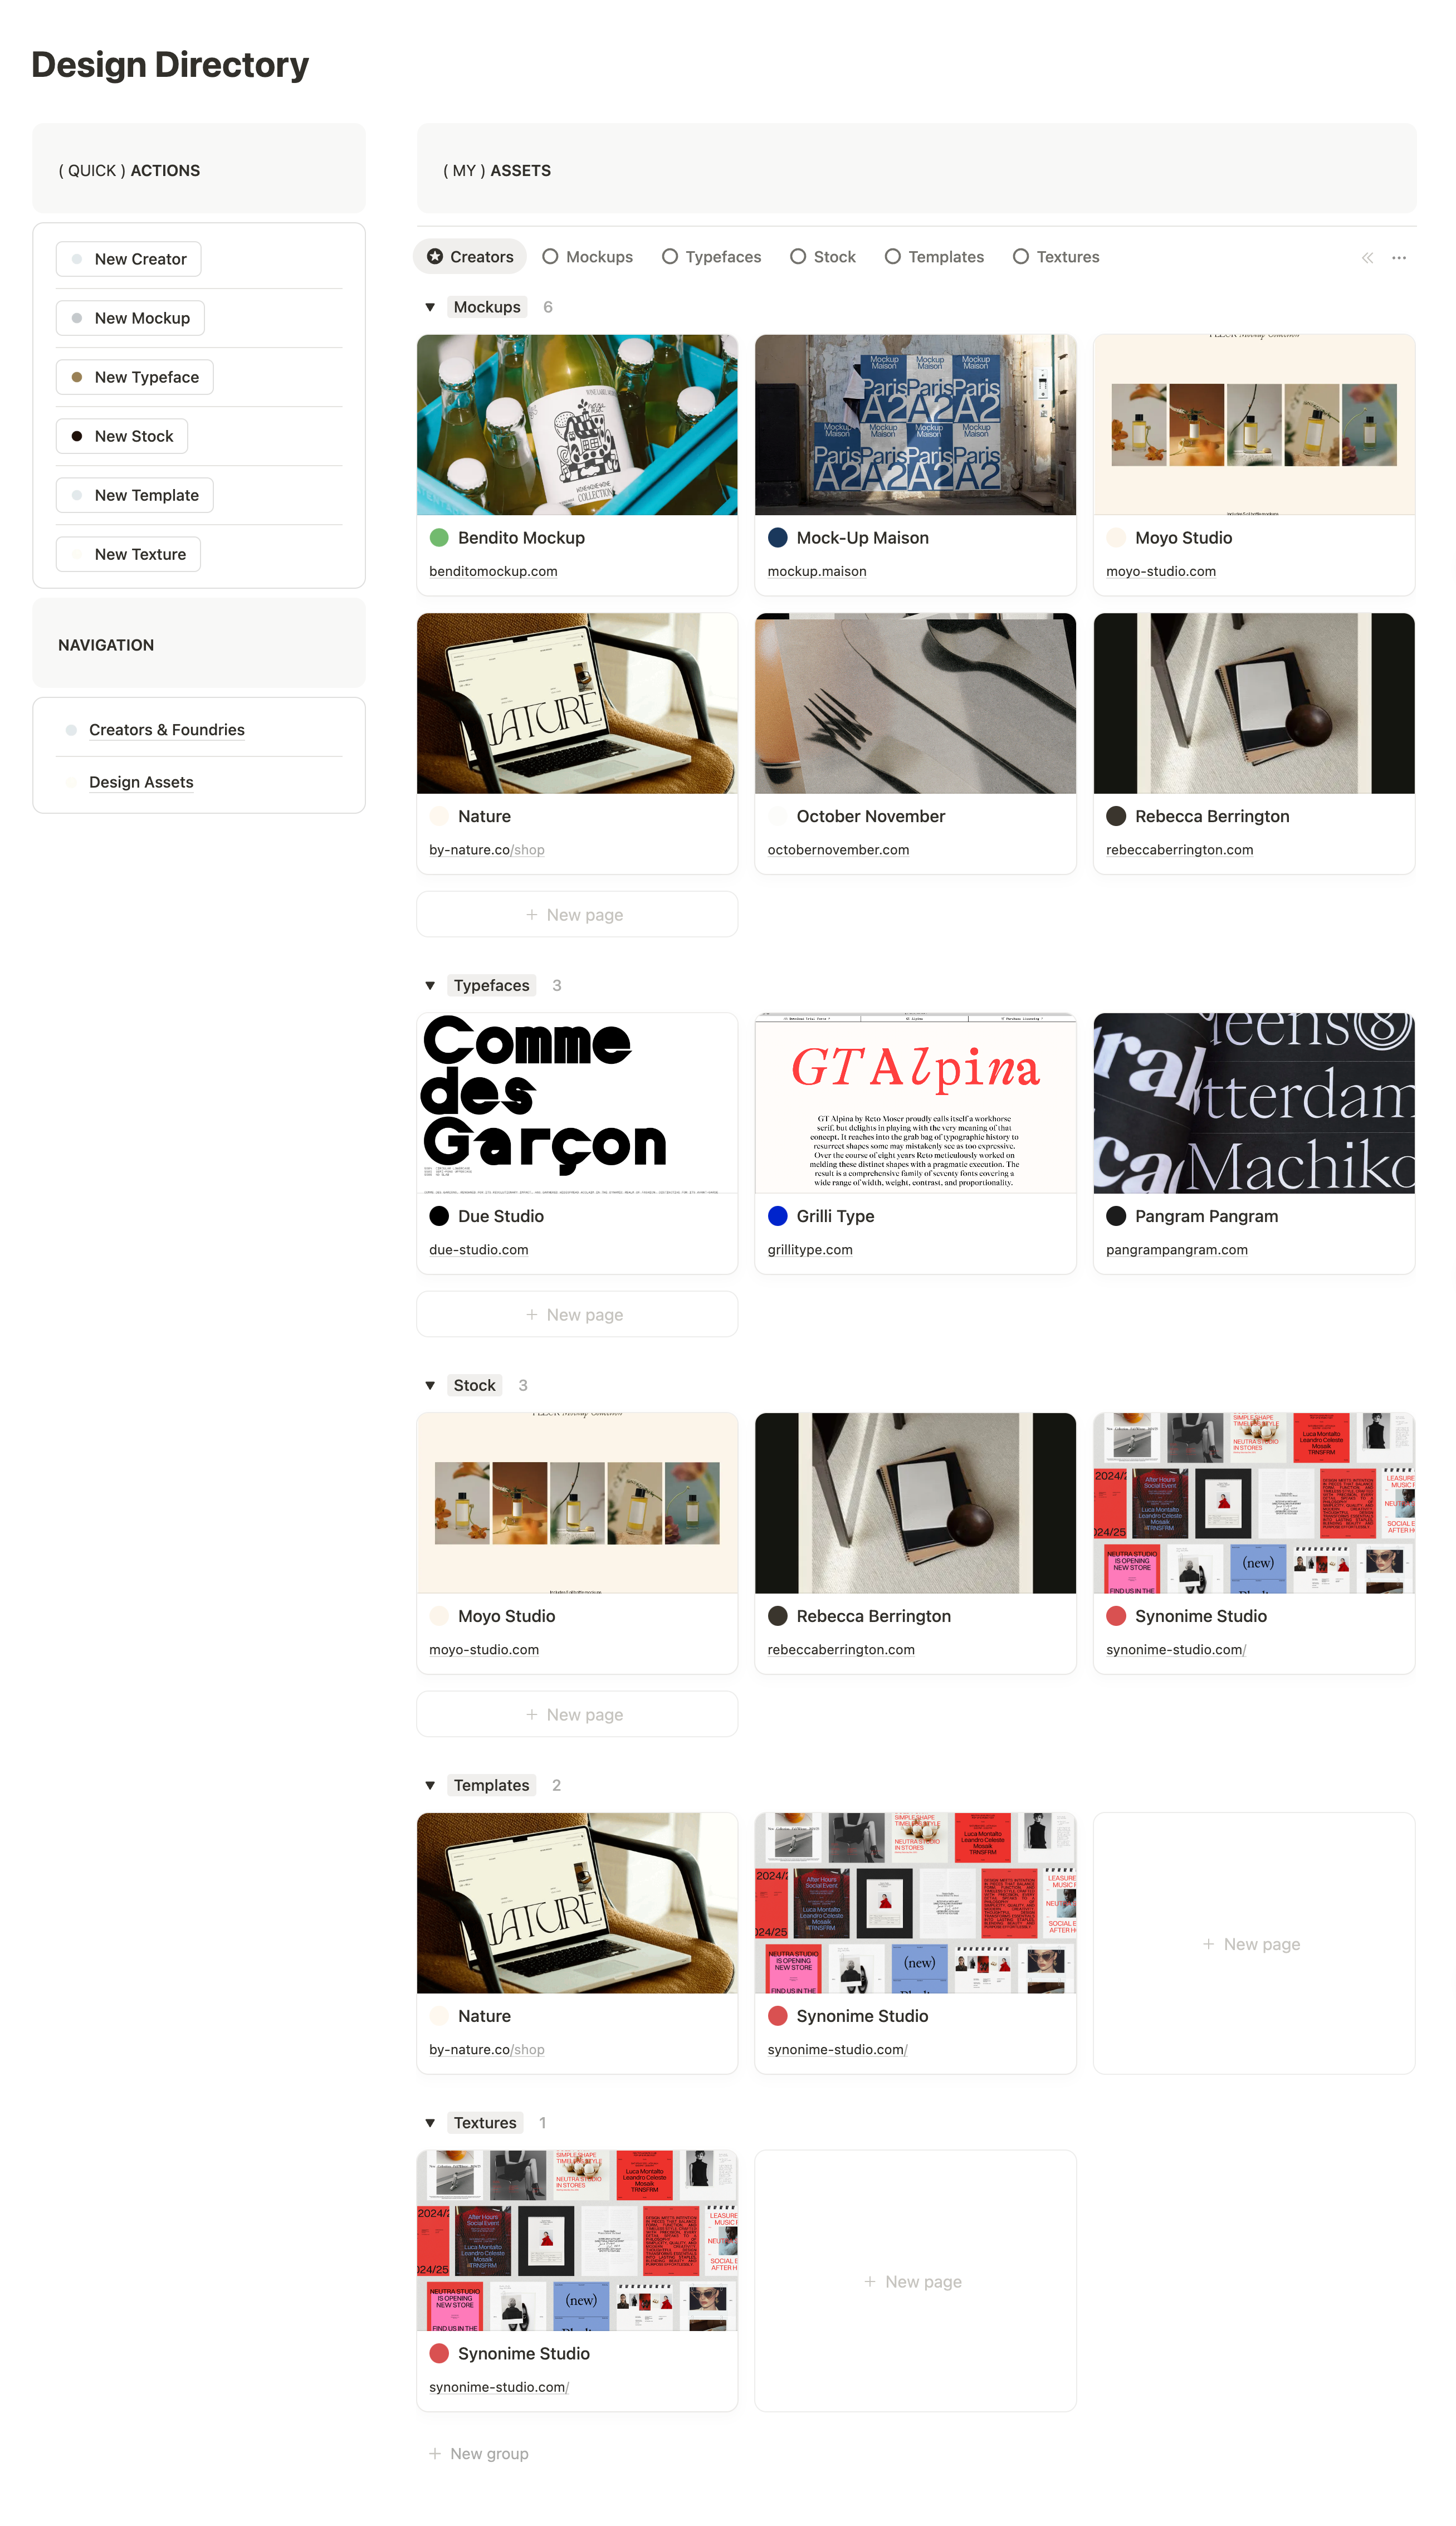Screen dimensions: 1456x2526
Task: Click the dark navy Mock-Up Maison icon
Action: coord(777,537)
